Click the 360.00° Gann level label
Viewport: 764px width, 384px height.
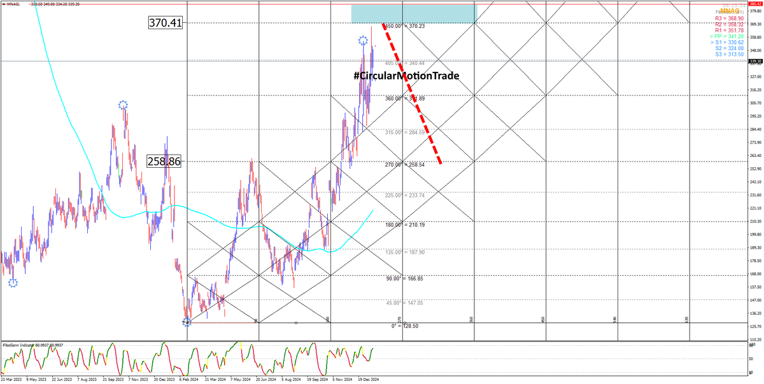click(x=405, y=99)
